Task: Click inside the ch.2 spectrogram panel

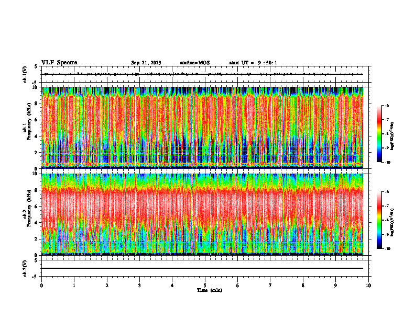Action: pos(202,214)
